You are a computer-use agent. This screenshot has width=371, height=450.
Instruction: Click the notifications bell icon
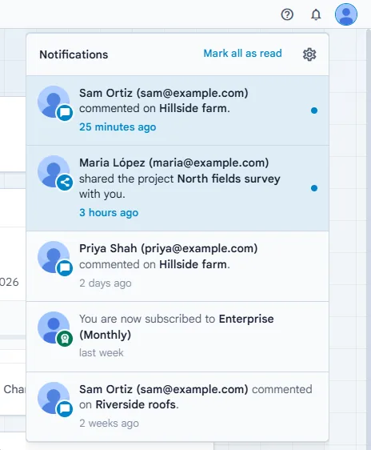316,14
